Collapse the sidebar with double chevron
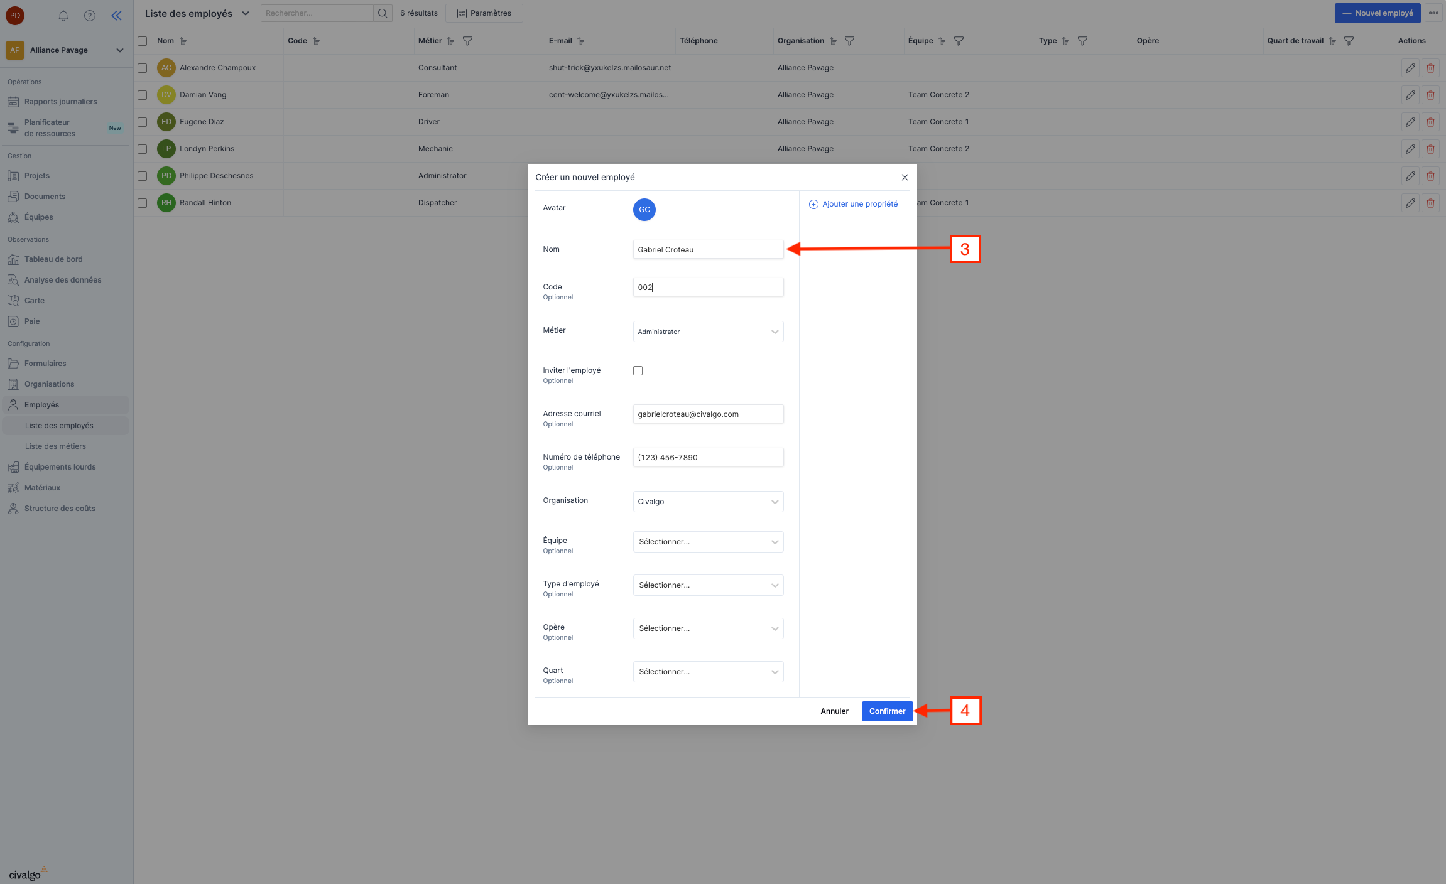The image size is (1446, 884). (116, 16)
